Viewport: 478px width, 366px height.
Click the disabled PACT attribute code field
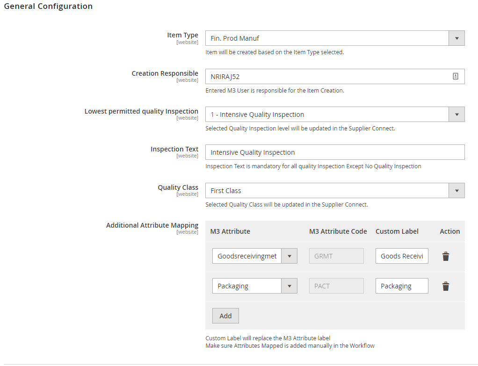pyautogui.click(x=336, y=286)
